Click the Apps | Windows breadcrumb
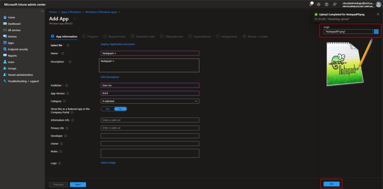 [x=71, y=12]
